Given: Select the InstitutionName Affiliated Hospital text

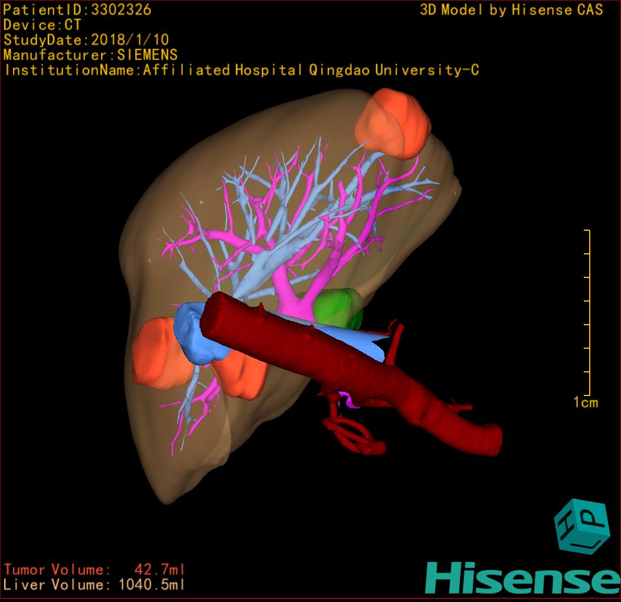Looking at the screenshot, I should [x=242, y=70].
